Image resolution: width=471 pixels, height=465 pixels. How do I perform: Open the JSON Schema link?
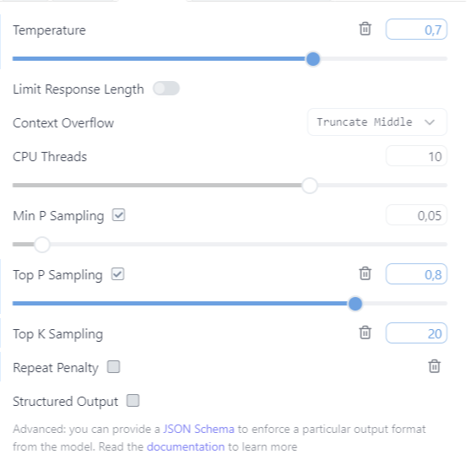[198, 429]
